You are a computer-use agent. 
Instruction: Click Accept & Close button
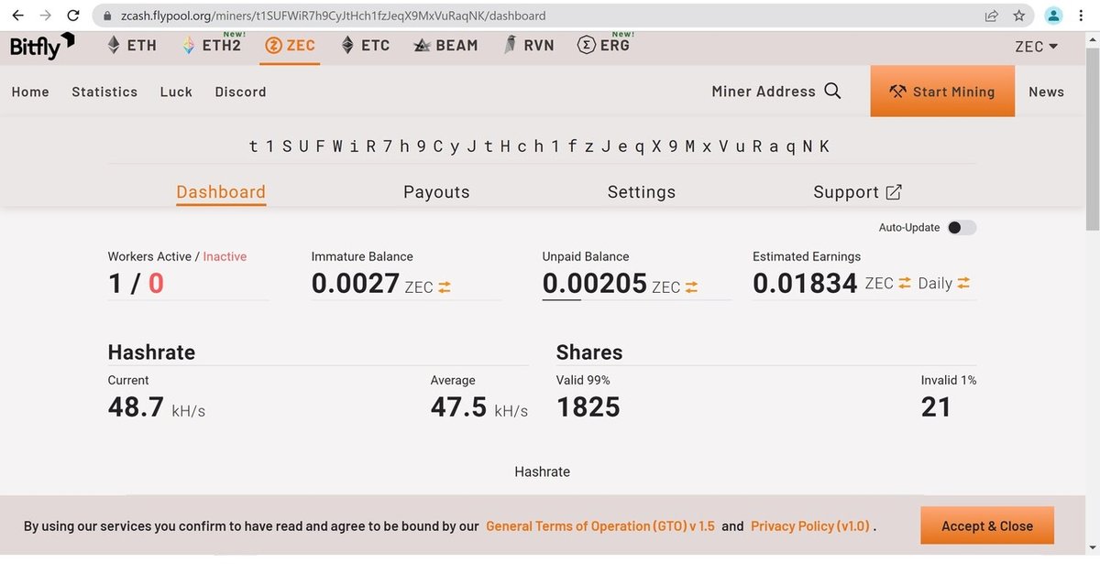[986, 526]
